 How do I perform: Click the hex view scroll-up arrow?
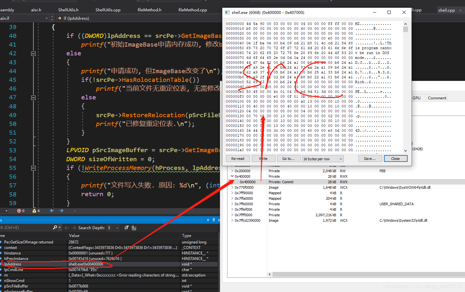405,24
